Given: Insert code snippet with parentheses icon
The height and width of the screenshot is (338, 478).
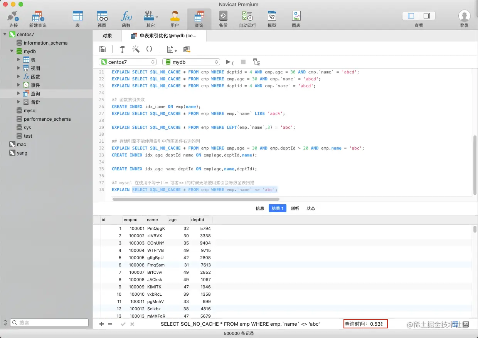Looking at the screenshot, I should 149,49.
